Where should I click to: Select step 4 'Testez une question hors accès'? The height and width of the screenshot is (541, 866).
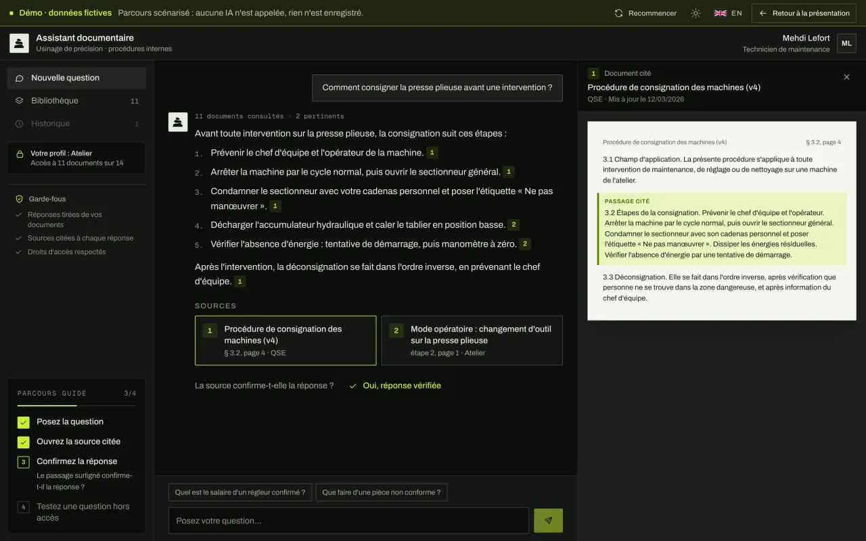click(x=76, y=512)
